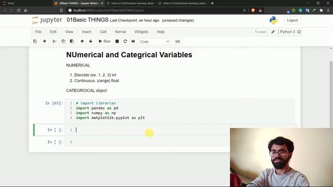Switch to the second 'Index of /ml' tab
Image resolution: width=333 pixels, height=187 pixels.
point(183,3)
